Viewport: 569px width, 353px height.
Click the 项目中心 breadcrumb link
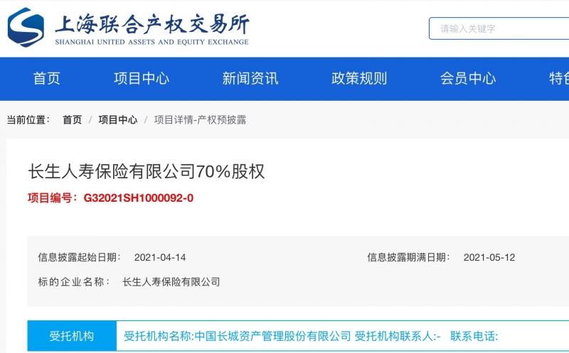(x=118, y=120)
